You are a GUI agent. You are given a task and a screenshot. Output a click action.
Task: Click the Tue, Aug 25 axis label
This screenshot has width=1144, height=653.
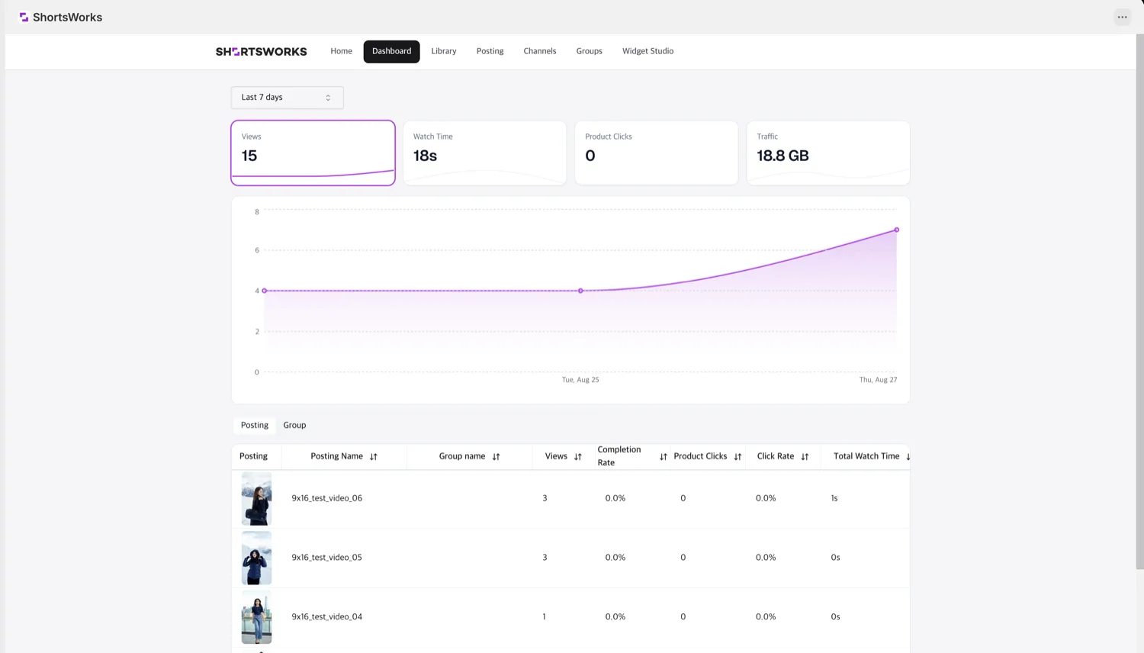click(x=580, y=380)
